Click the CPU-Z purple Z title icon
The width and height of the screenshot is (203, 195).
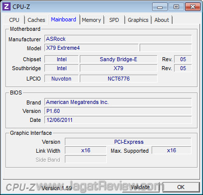6,6
